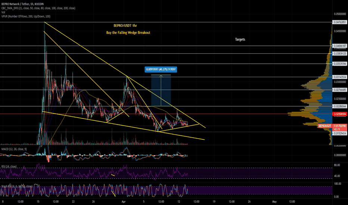
Task: Click the 0.05000000 price axis label
Action: (340, 14)
